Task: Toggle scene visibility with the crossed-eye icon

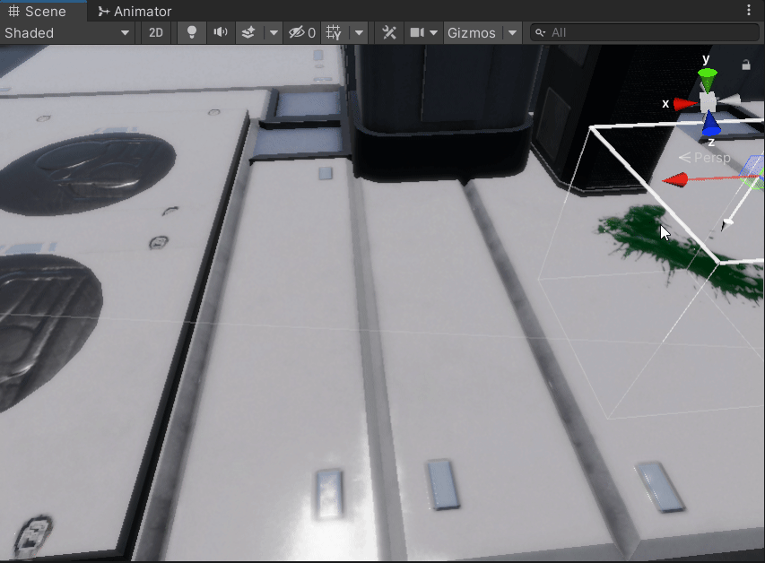Action: [x=295, y=32]
